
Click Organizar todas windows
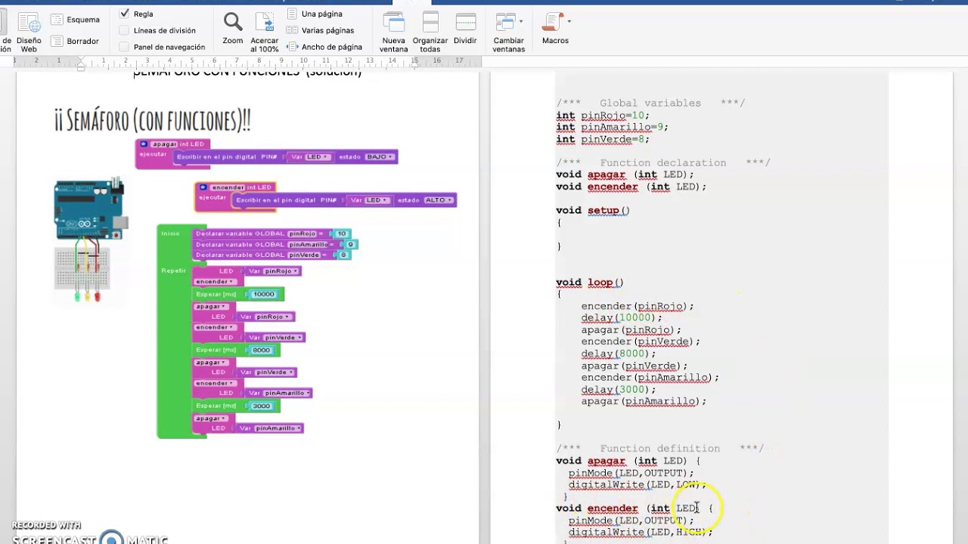(x=430, y=32)
